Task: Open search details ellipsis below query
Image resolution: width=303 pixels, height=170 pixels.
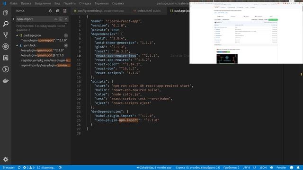Action: (x=66, y=23)
